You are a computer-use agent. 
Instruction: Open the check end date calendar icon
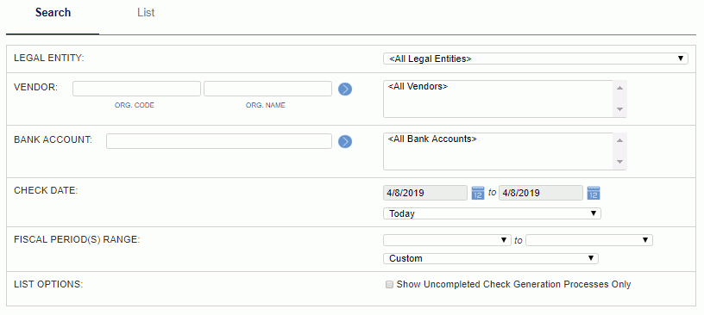pyautogui.click(x=594, y=193)
